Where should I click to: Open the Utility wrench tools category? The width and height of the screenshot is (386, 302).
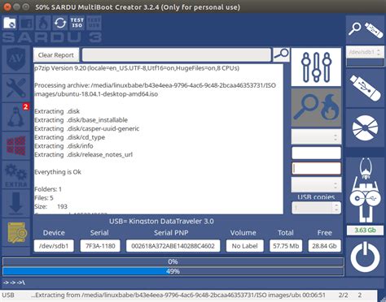(x=16, y=88)
